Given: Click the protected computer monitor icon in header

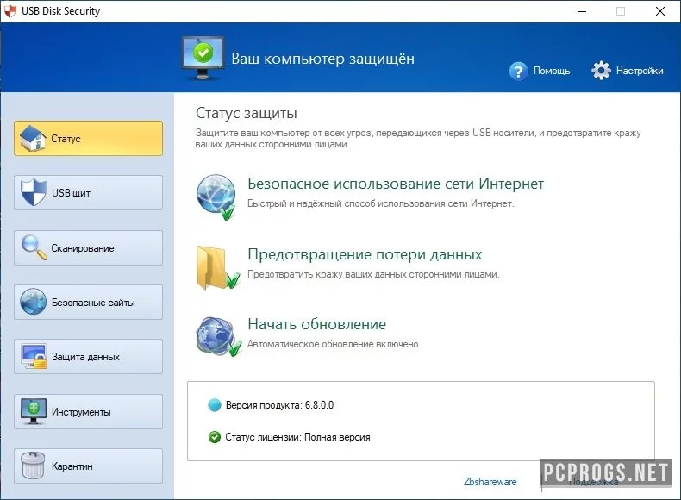Looking at the screenshot, I should (x=203, y=59).
